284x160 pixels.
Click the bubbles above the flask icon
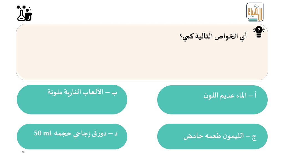click(23, 7)
